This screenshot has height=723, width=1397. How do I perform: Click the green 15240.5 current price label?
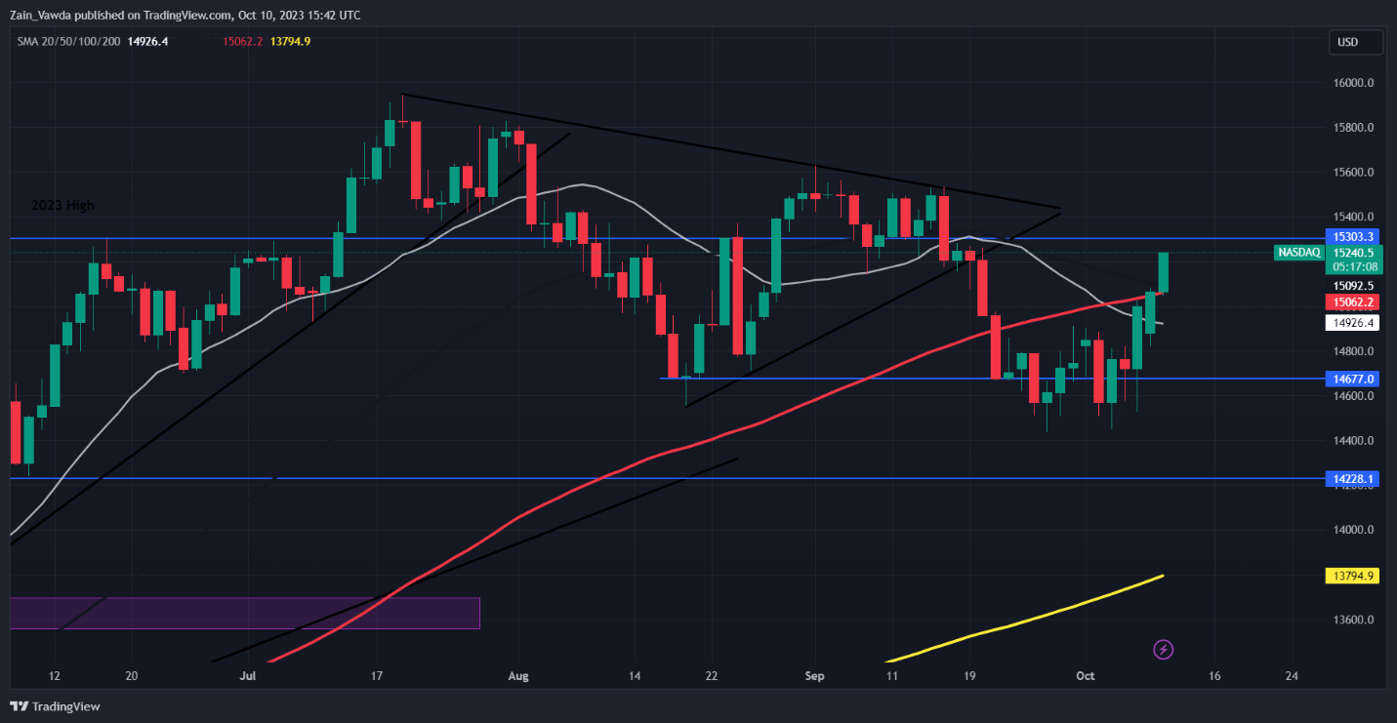[x=1355, y=252]
